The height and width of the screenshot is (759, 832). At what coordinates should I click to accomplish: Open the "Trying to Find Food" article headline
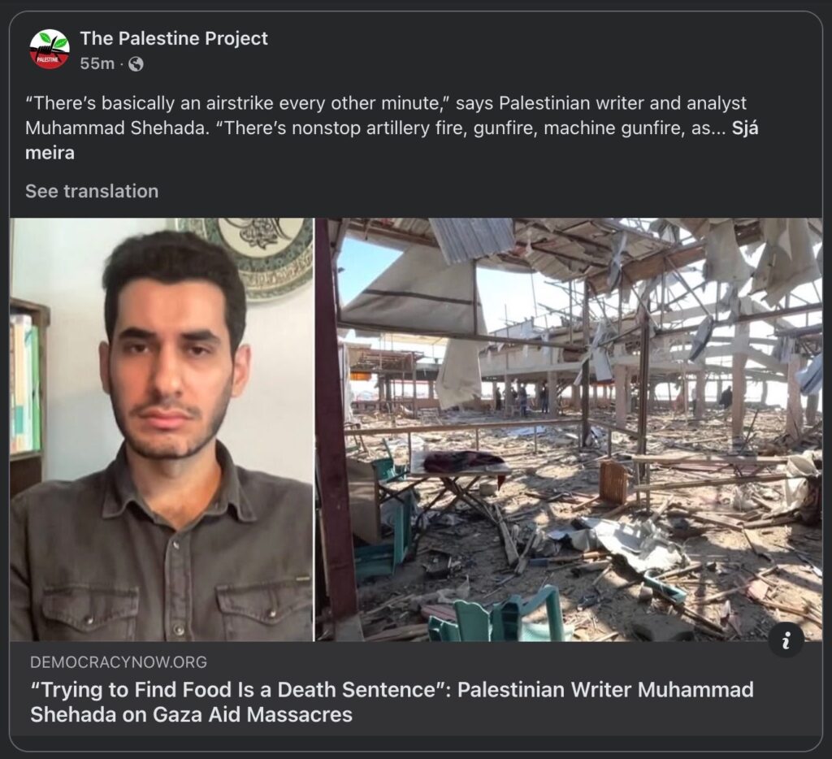point(392,701)
